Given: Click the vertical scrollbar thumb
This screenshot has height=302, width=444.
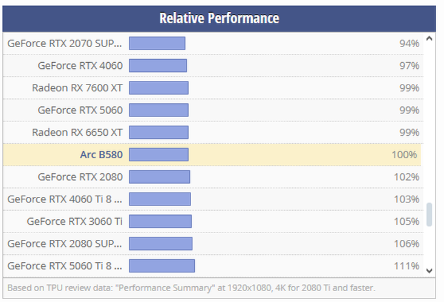Looking at the screenshot, I should pyautogui.click(x=429, y=214).
